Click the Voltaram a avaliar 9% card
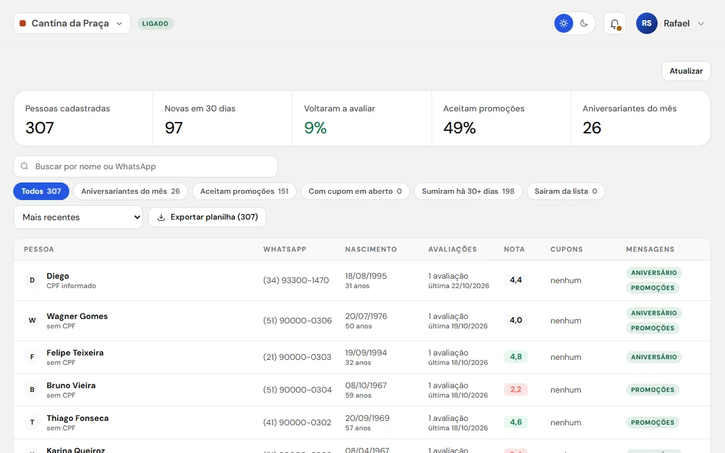Screen dimensions: 725x453 click(362, 119)
